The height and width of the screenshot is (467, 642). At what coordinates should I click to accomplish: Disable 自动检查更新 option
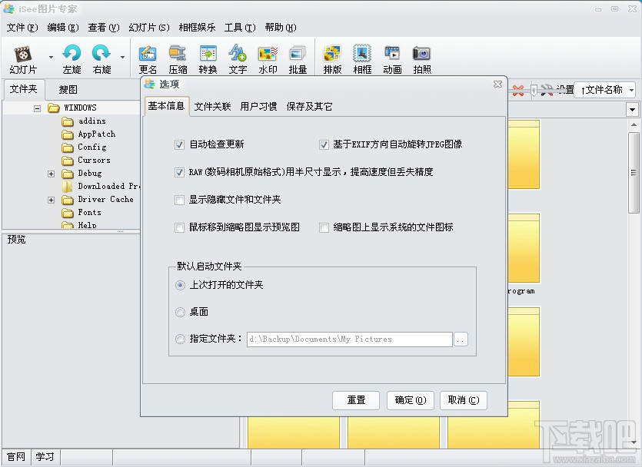coord(178,144)
